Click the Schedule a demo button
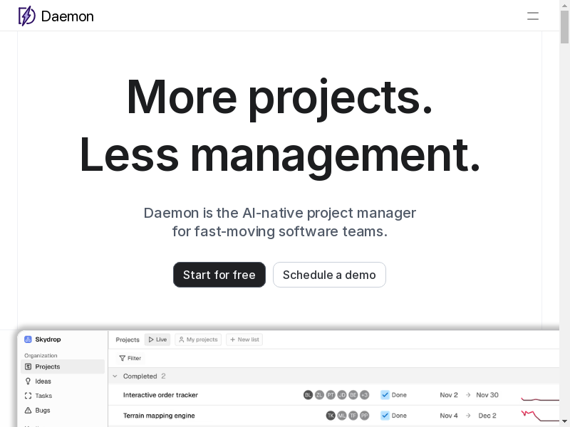The image size is (570, 427). click(329, 275)
